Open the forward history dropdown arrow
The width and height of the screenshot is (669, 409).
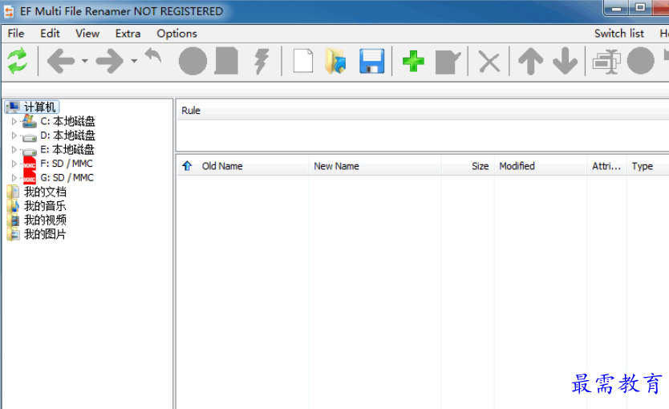pos(134,61)
